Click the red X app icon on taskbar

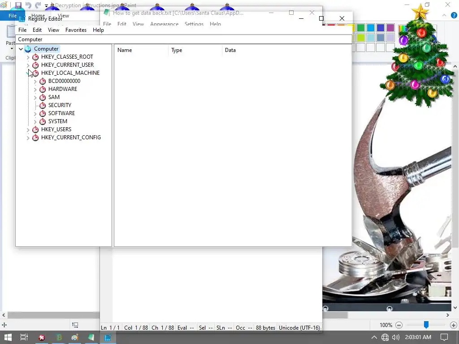(x=42, y=337)
